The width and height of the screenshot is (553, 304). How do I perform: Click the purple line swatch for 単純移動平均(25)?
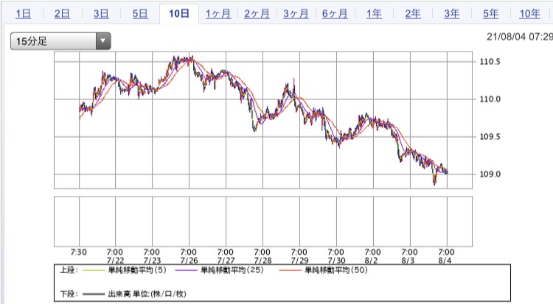pyautogui.click(x=186, y=271)
